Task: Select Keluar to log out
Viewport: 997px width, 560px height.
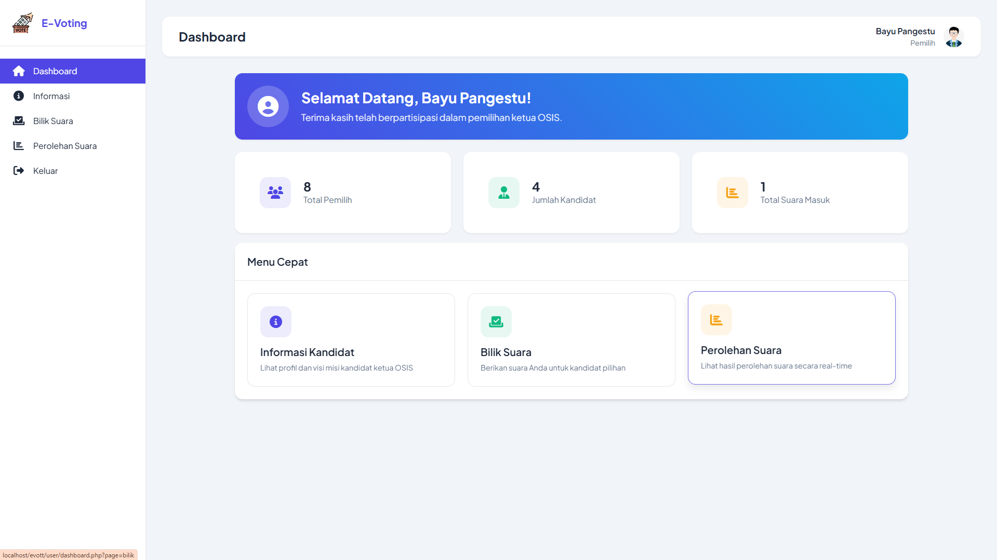Action: [x=73, y=171]
